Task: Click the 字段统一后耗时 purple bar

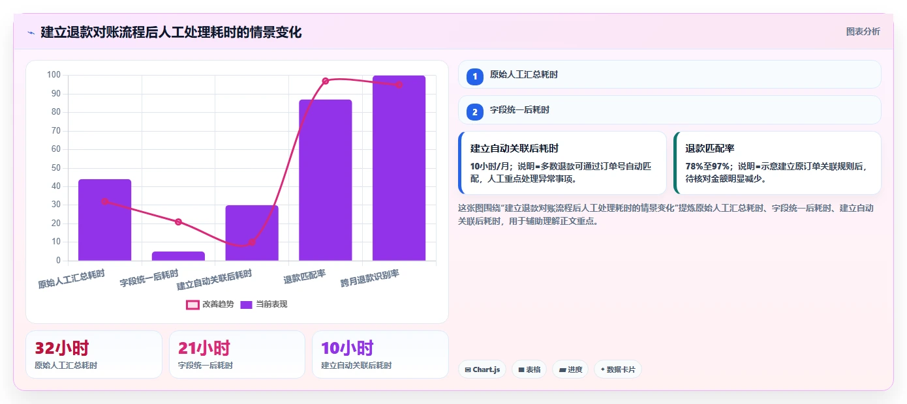Action: click(x=178, y=256)
